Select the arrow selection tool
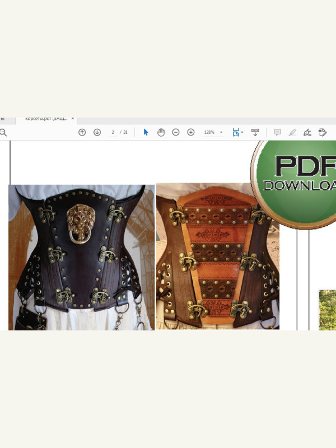Viewport: 336px width, 448px height. click(146, 132)
